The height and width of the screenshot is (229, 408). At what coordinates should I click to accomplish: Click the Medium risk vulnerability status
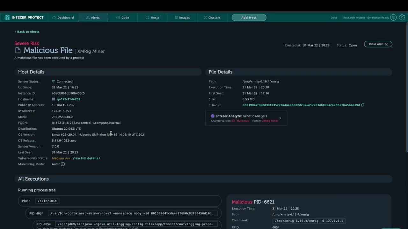pos(61,158)
